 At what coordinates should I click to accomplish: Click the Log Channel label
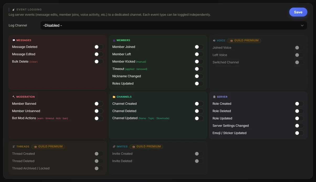[18, 25]
